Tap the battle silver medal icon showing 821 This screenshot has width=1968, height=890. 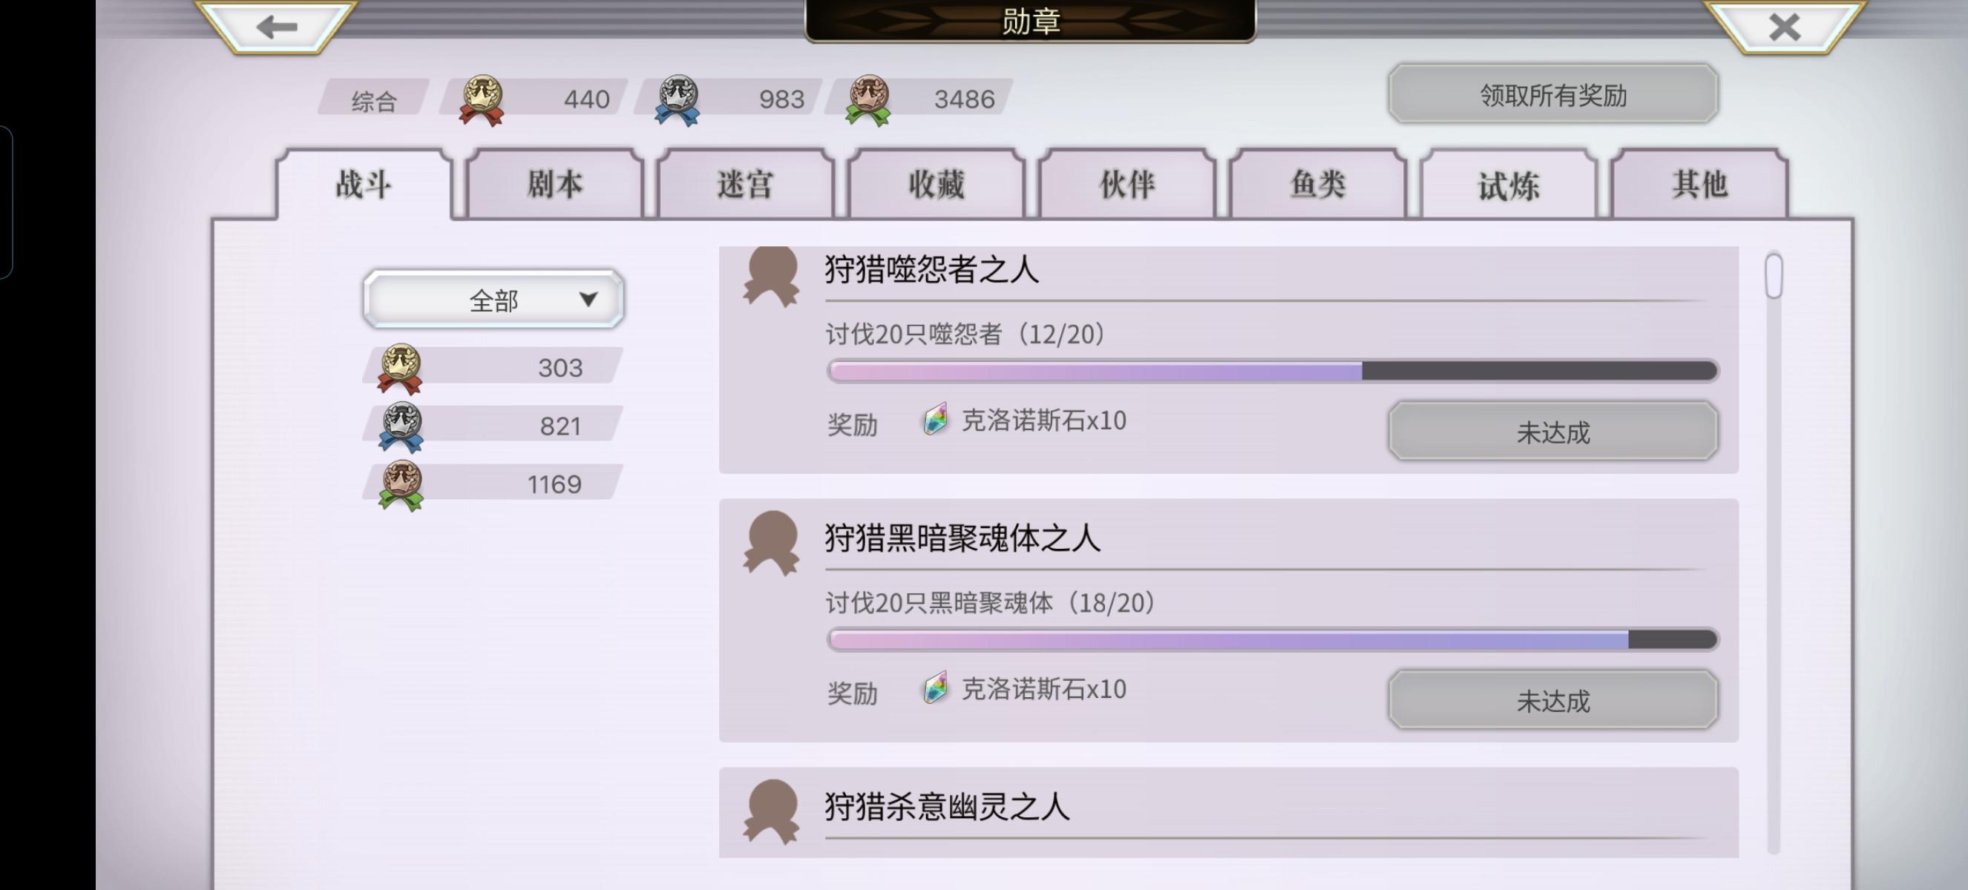coord(400,426)
